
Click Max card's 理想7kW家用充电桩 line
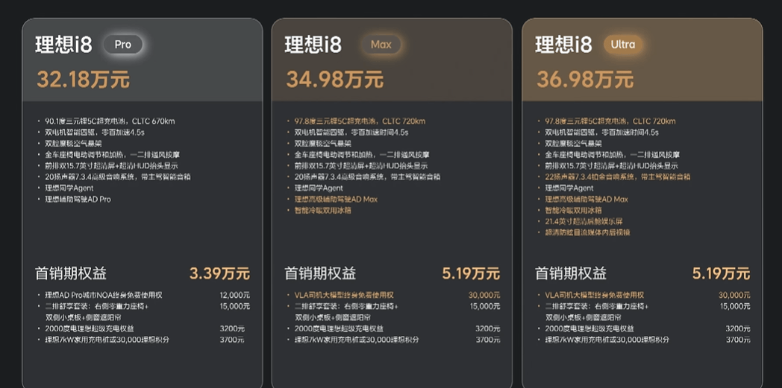[357, 340]
